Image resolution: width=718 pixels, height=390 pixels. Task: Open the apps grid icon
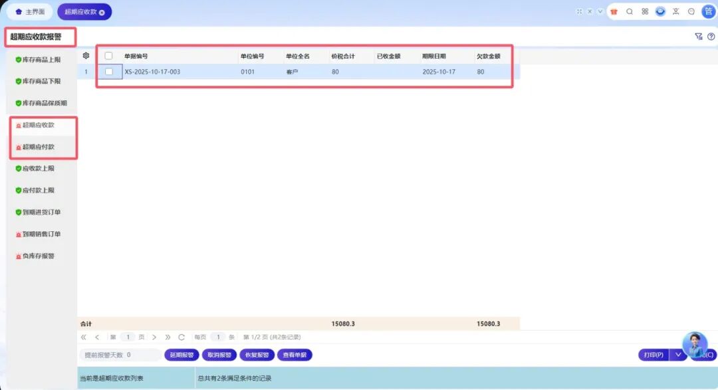tap(645, 11)
